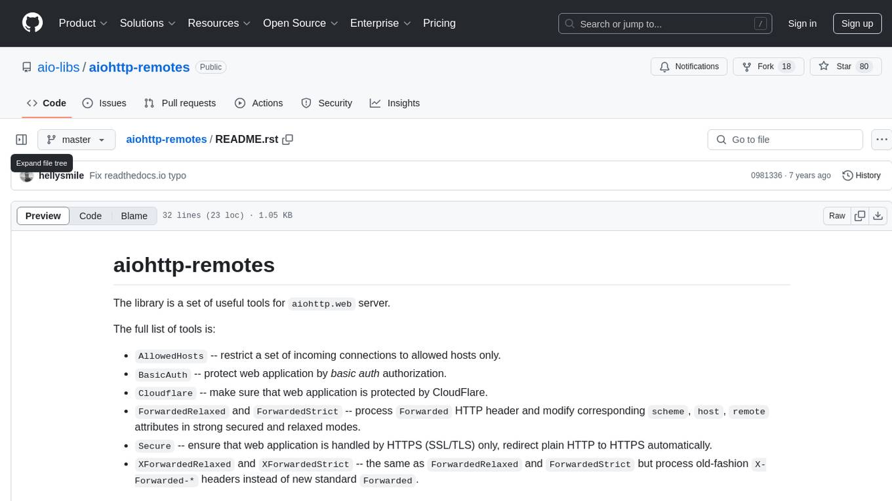Screen dimensions: 892x501
Task: Open the Raw file view
Action: 837,216
